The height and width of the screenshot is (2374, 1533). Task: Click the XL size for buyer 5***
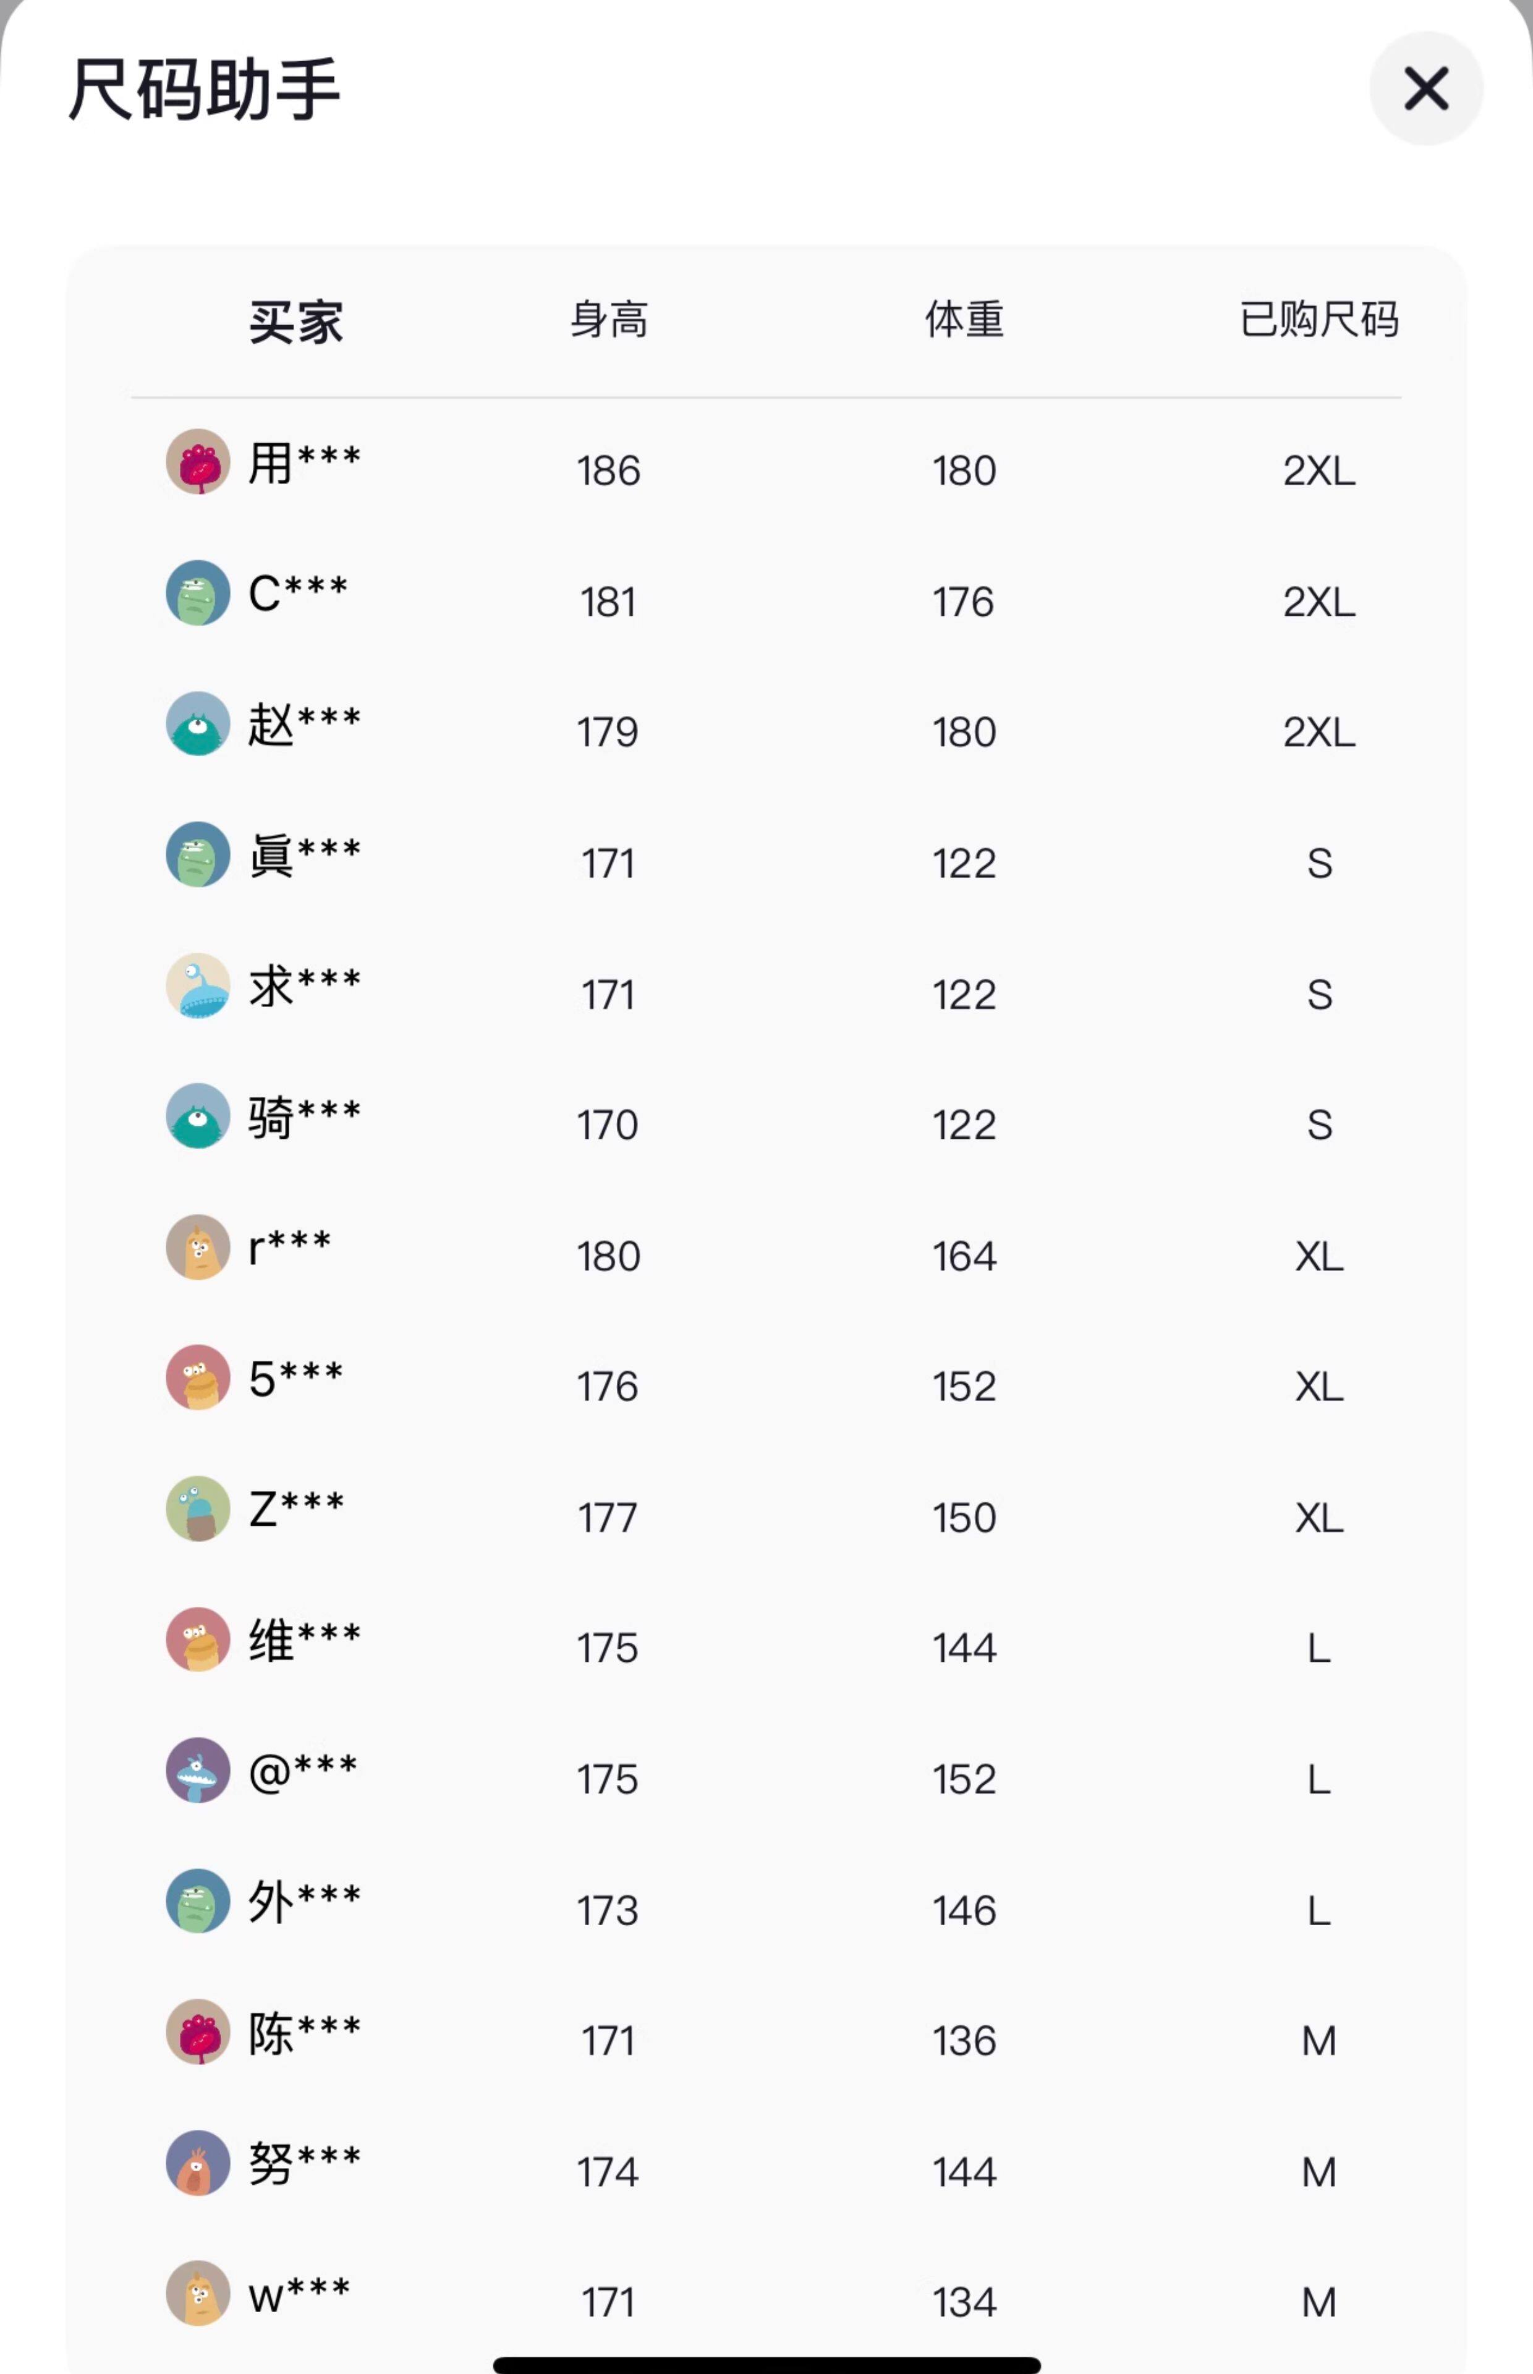pos(1319,1387)
